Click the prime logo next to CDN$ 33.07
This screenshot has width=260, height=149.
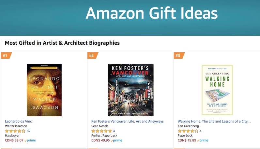click(30, 141)
